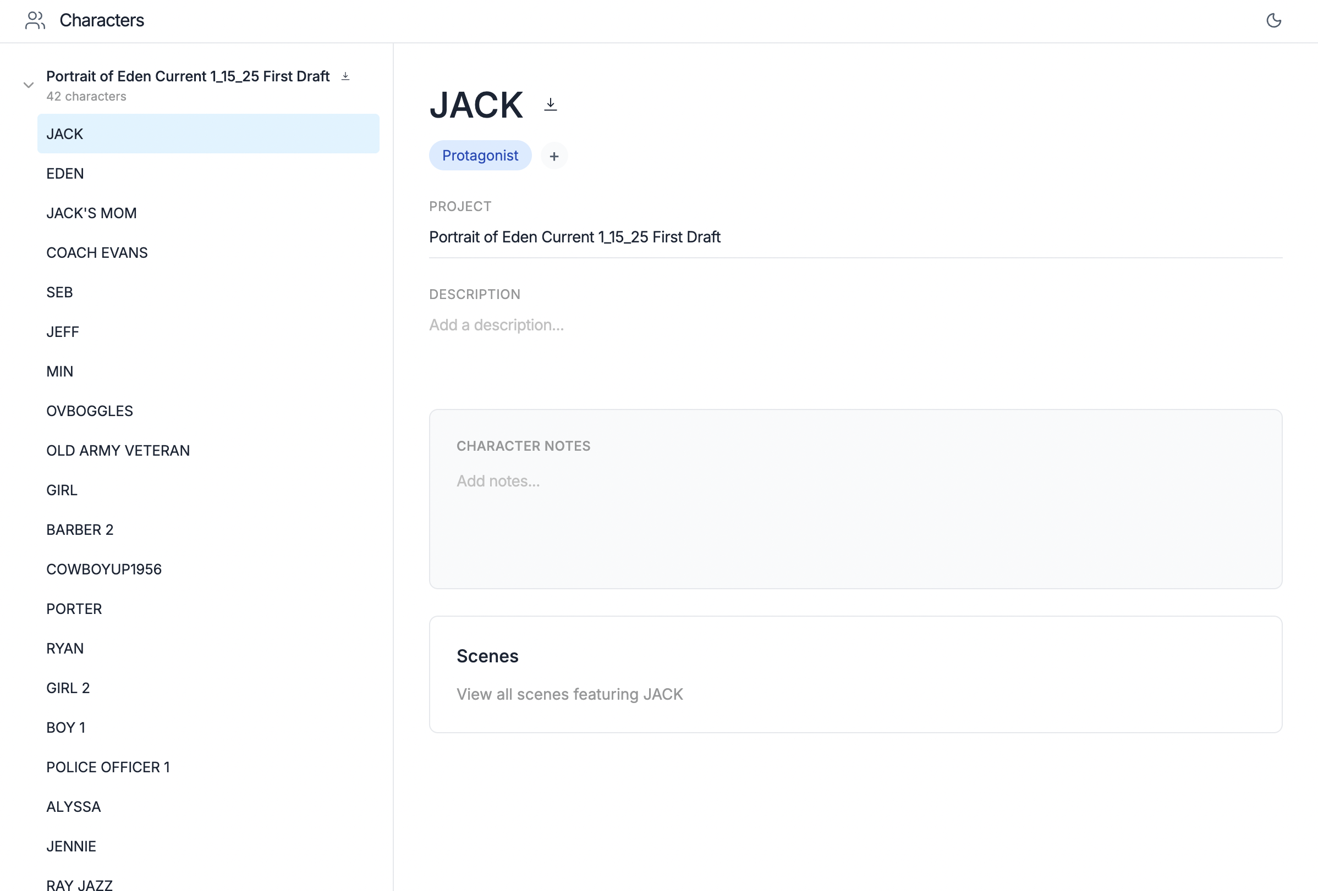Download the project character list
Viewport: 1318px width, 891px height.
345,76
